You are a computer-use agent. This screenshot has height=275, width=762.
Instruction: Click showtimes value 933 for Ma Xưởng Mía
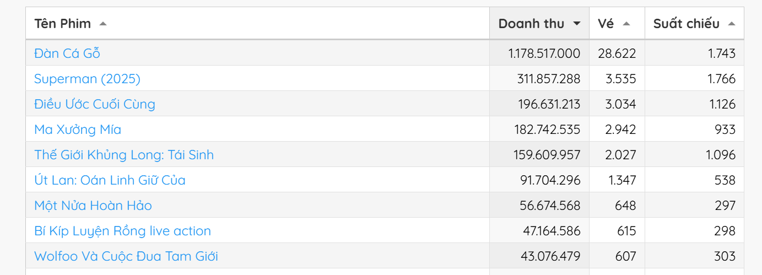[725, 130]
